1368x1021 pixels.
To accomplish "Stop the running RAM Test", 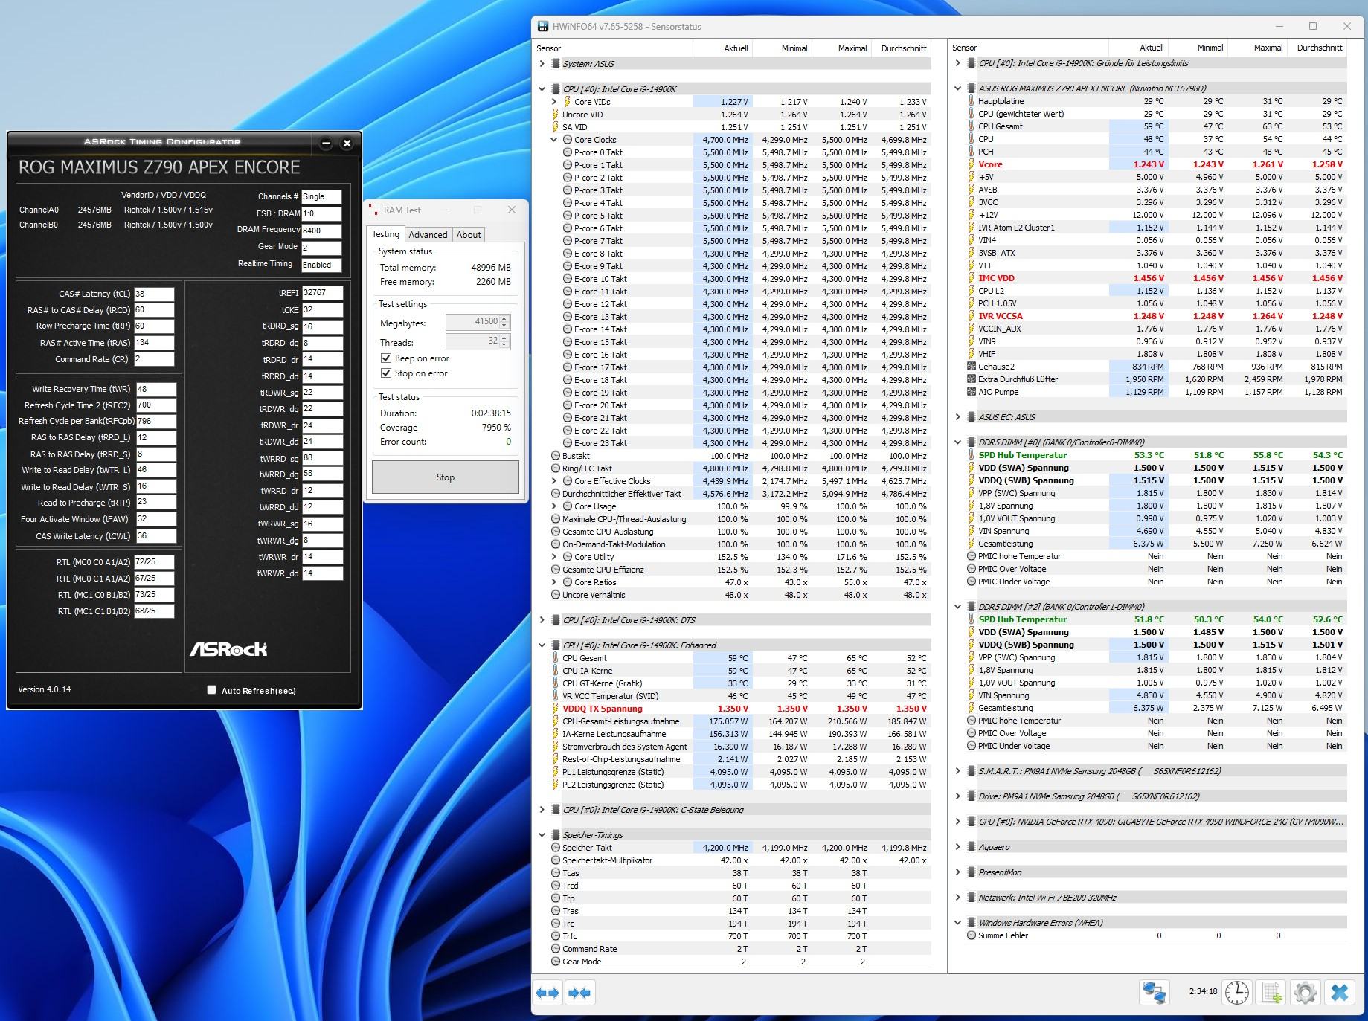I will (x=446, y=477).
